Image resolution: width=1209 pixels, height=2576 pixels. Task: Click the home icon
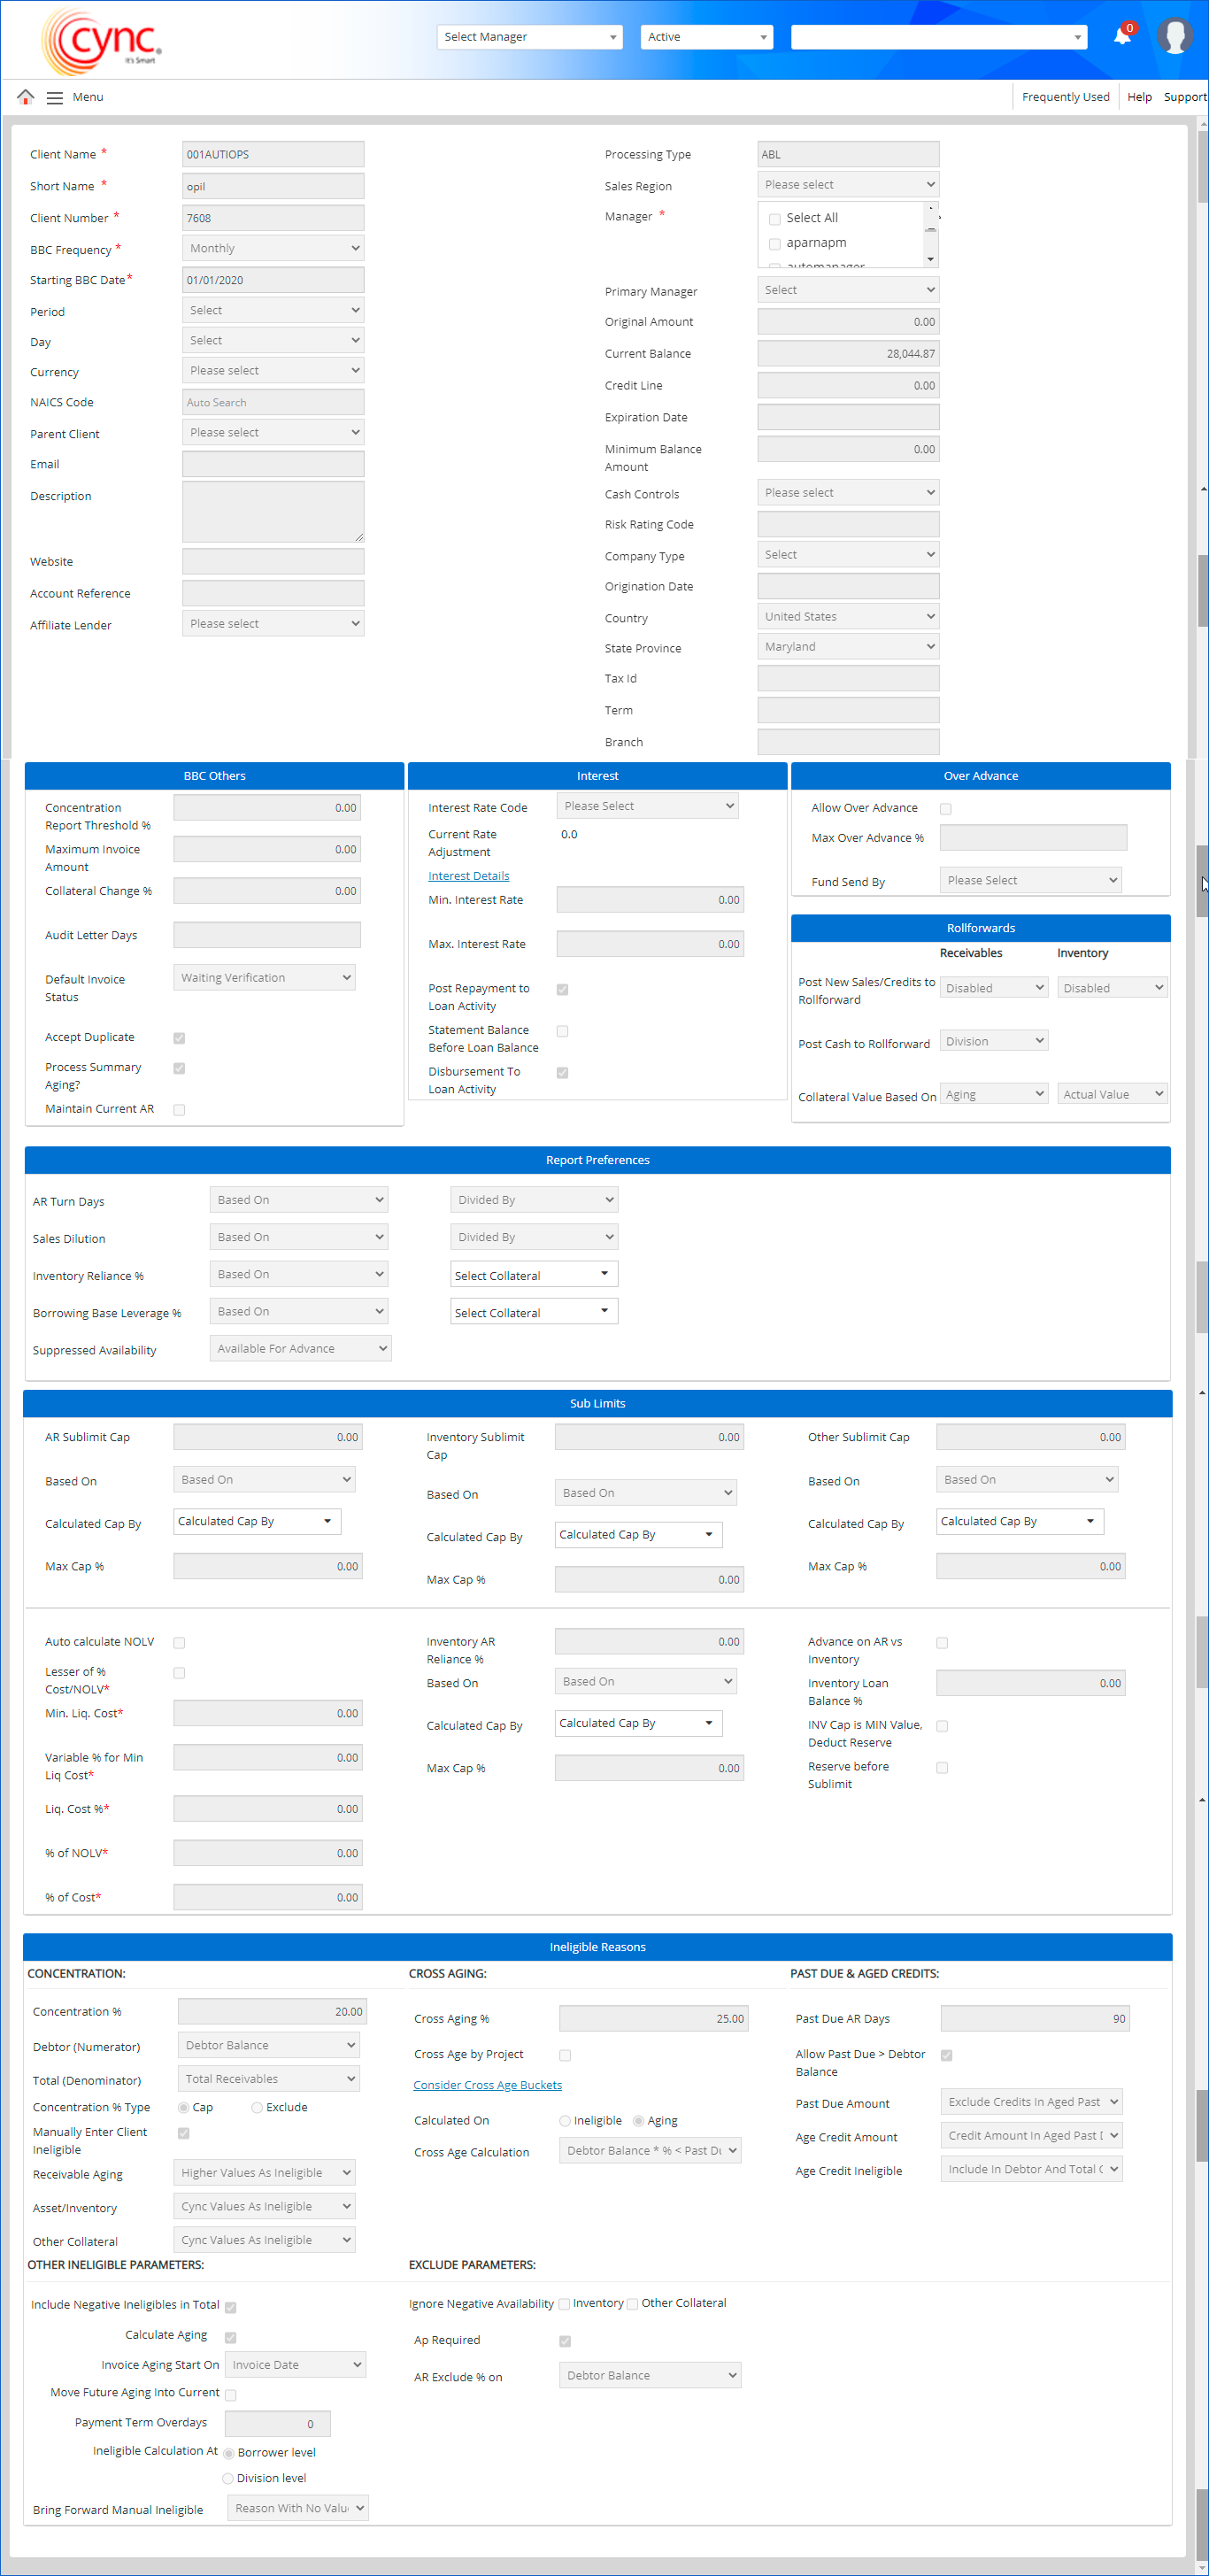26,97
